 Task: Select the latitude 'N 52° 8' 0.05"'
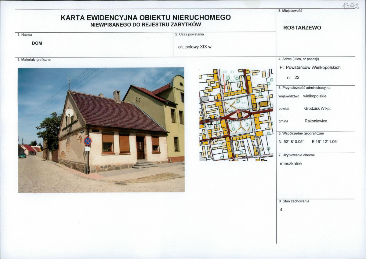coord(292,141)
